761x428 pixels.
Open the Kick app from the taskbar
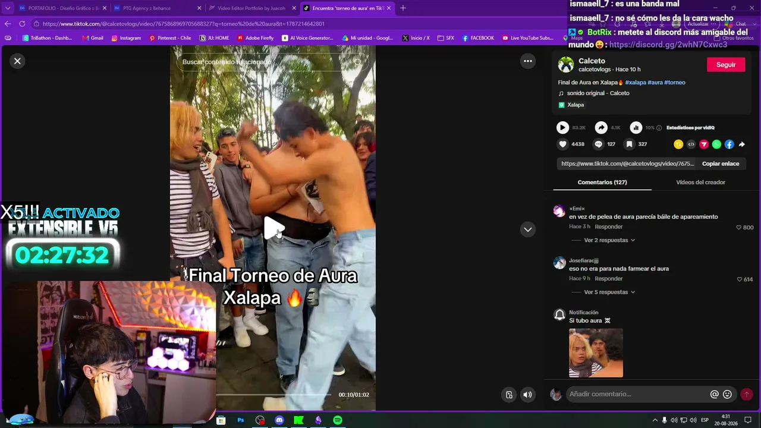click(x=299, y=420)
